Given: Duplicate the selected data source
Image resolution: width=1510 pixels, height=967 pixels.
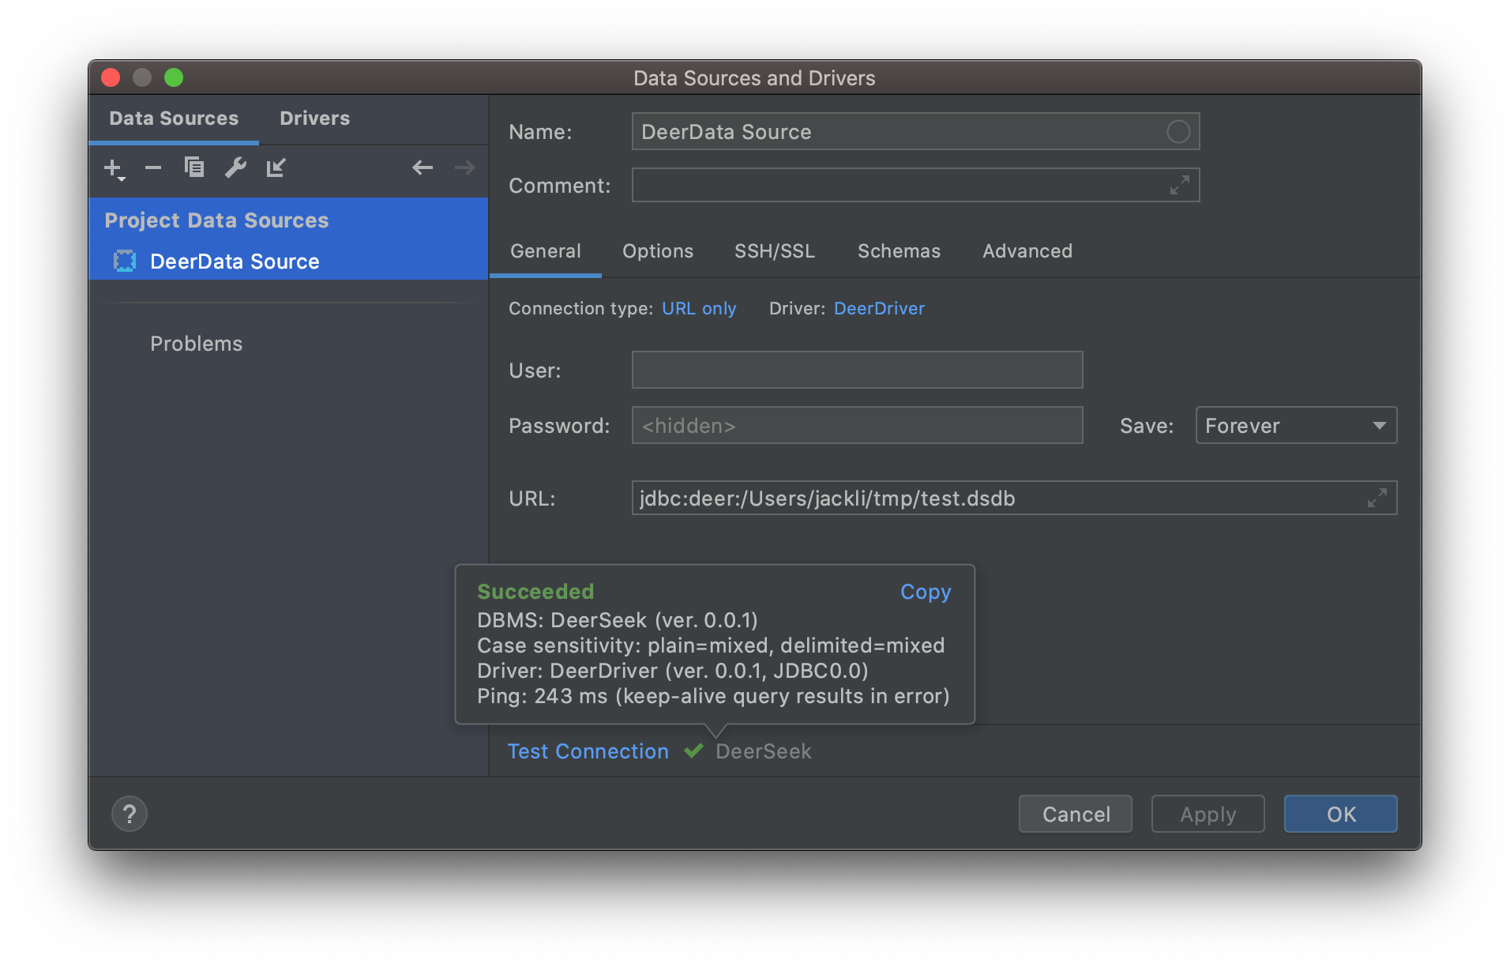Looking at the screenshot, I should (194, 167).
